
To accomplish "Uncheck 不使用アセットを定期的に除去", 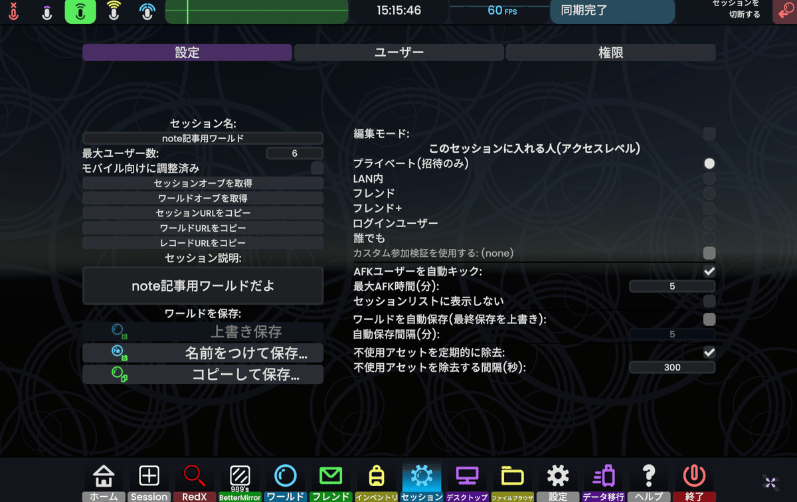I will click(709, 353).
